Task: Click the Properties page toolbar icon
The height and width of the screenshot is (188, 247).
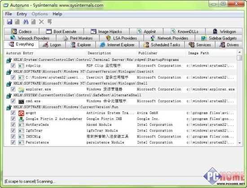Action: (x=33, y=22)
